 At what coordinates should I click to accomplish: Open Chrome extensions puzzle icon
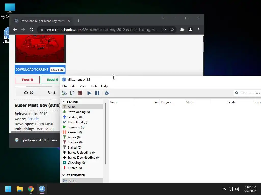click(182, 30)
